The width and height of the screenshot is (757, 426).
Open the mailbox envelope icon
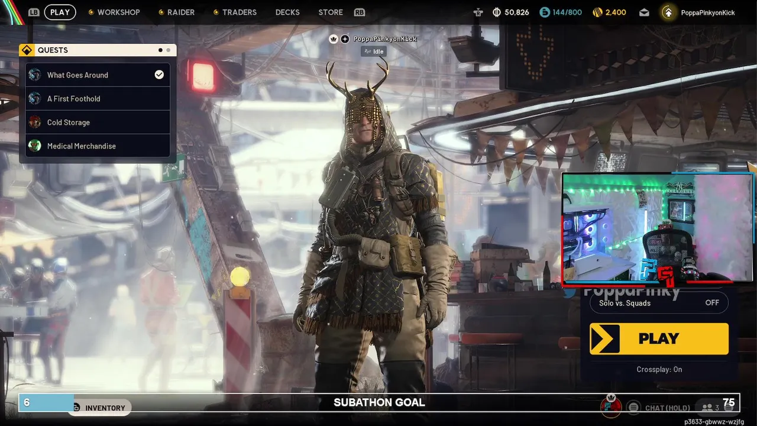click(645, 12)
